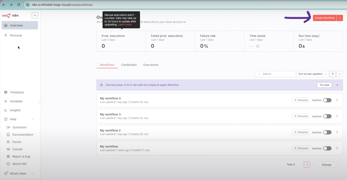Open the Quickstart help link
The height and width of the screenshot is (180, 347).
(20, 127)
